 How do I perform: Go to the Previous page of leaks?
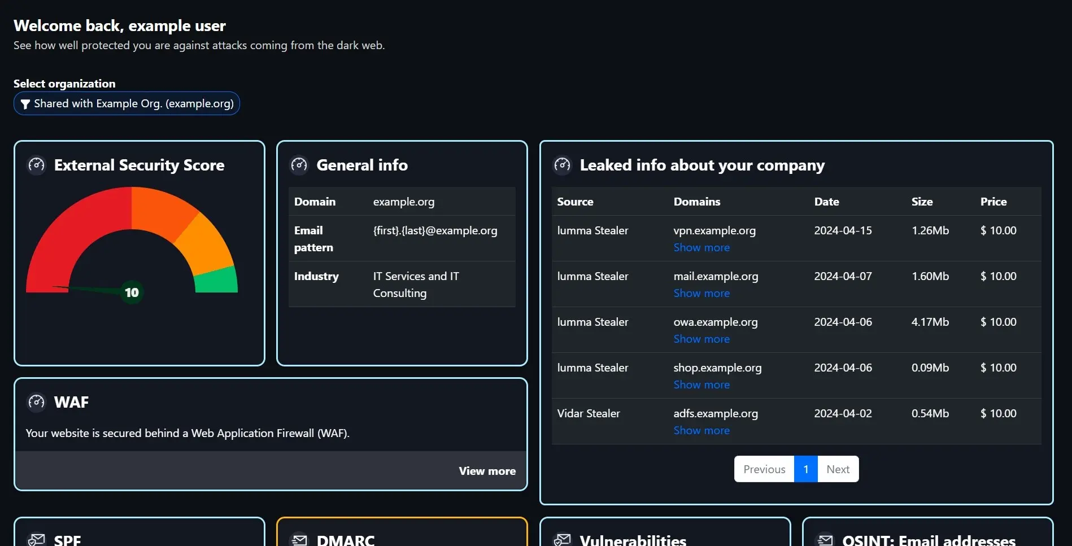764,469
